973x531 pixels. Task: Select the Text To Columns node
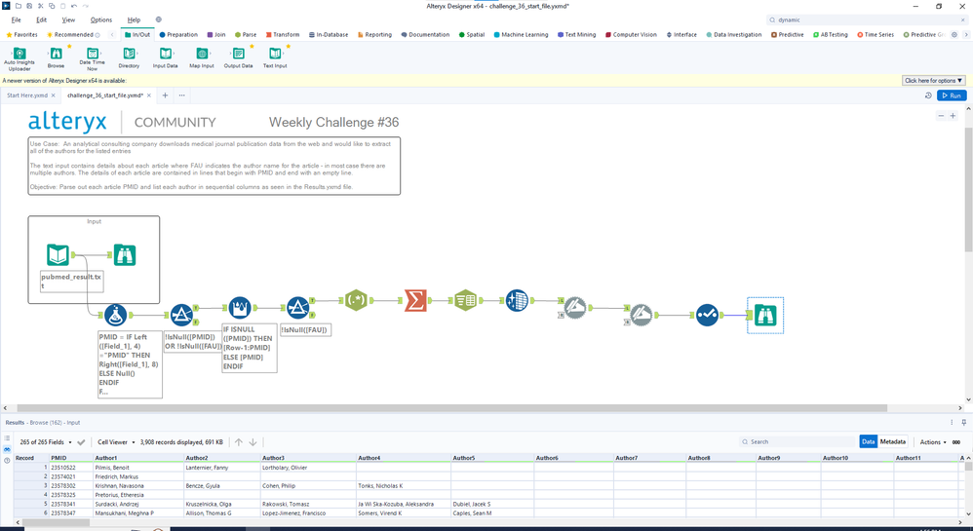click(x=465, y=300)
